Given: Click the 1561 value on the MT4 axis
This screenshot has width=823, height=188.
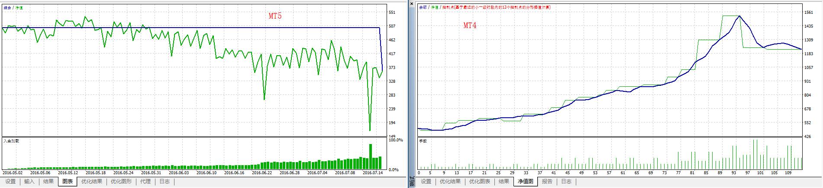Looking at the screenshot, I should pos(808,13).
